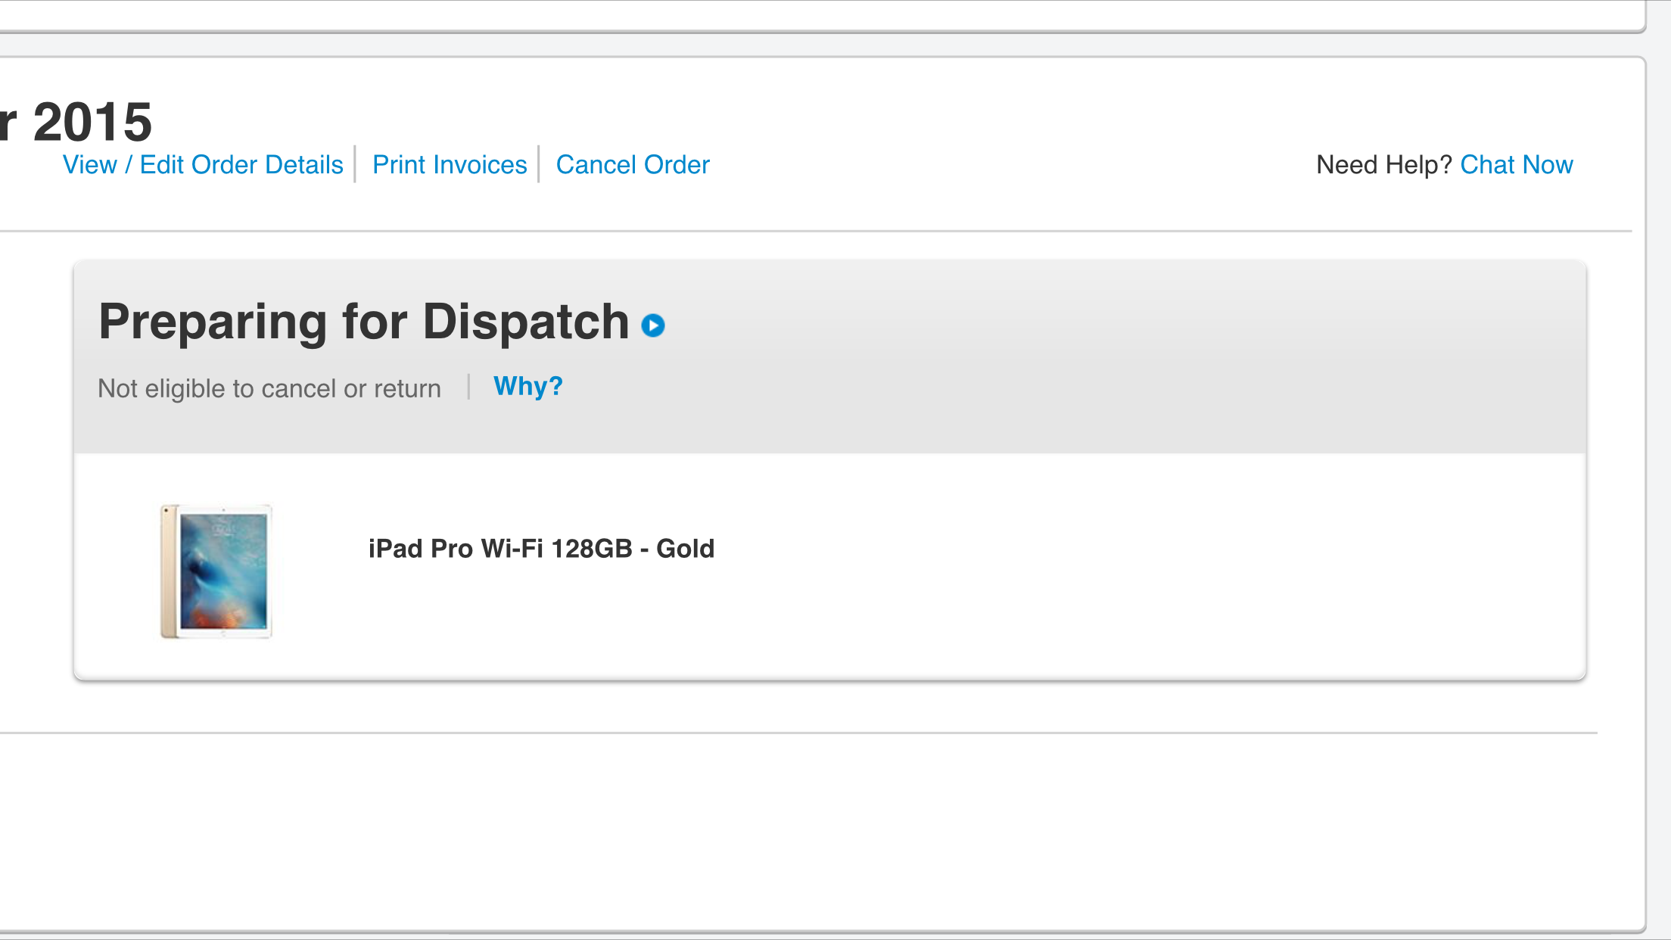1671x940 pixels.
Task: Choose the Cancel Order link
Action: (633, 164)
